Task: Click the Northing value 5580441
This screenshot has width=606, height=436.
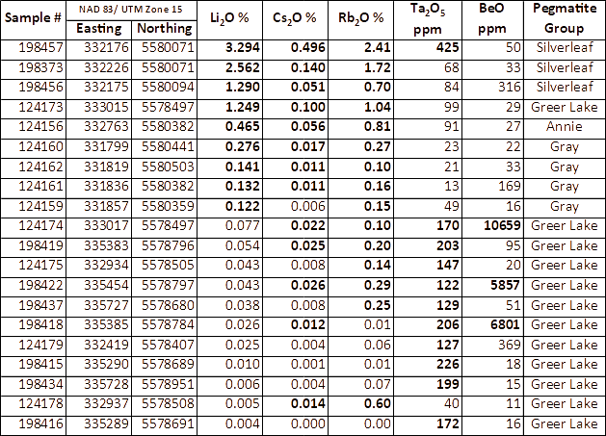Action: [168, 146]
